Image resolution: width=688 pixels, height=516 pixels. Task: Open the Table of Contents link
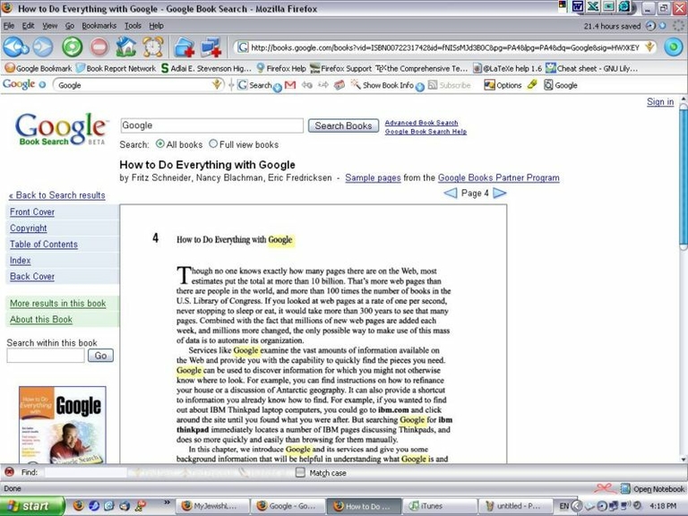(43, 245)
